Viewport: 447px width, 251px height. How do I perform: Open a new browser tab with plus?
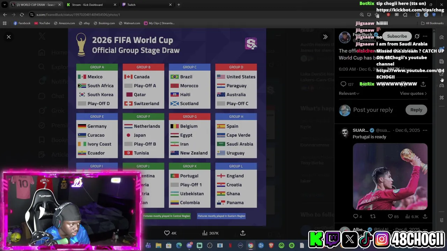coord(179,5)
